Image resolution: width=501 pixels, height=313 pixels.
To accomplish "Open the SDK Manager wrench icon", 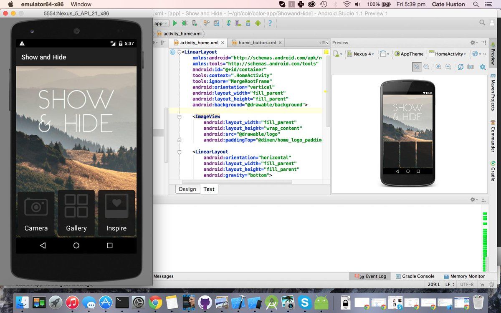I will coord(206,23).
